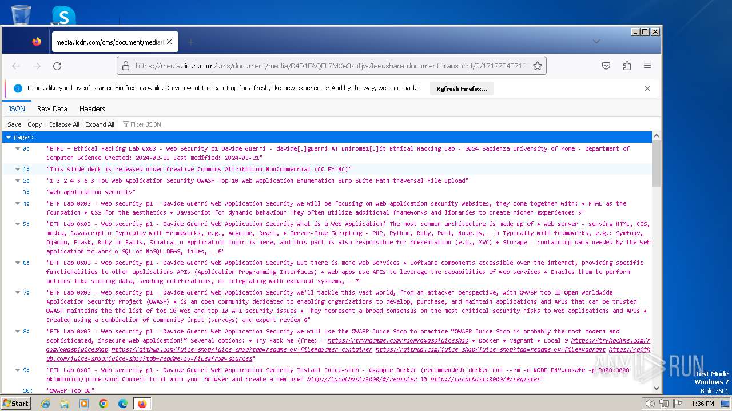
Task: Open Windows Media Player from the taskbar
Action: 84,404
